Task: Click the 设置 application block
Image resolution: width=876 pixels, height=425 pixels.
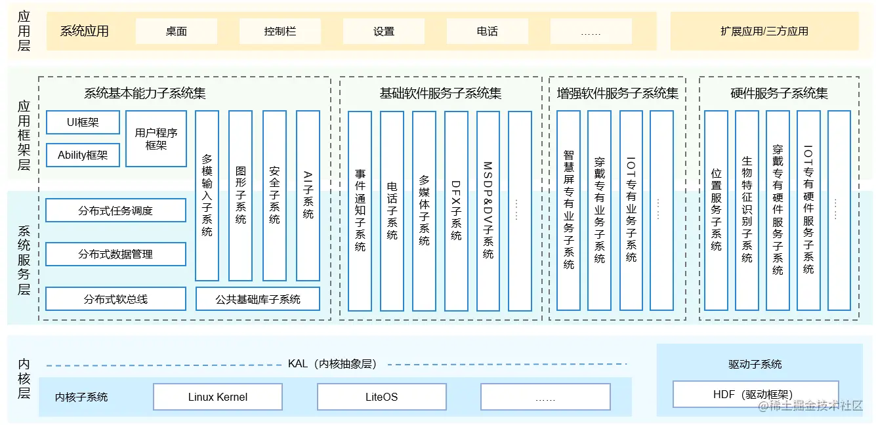Action: tap(383, 30)
